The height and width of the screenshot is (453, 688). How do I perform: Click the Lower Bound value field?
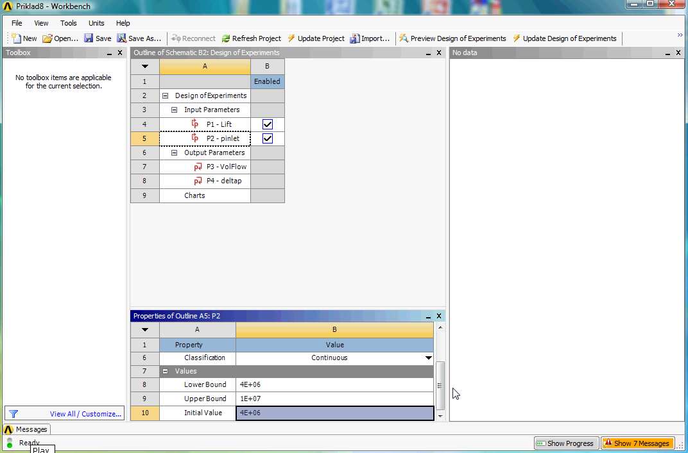click(335, 384)
